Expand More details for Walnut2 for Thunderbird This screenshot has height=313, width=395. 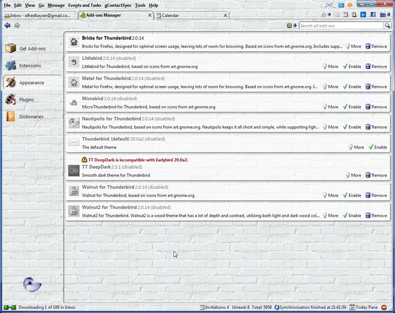(330, 215)
